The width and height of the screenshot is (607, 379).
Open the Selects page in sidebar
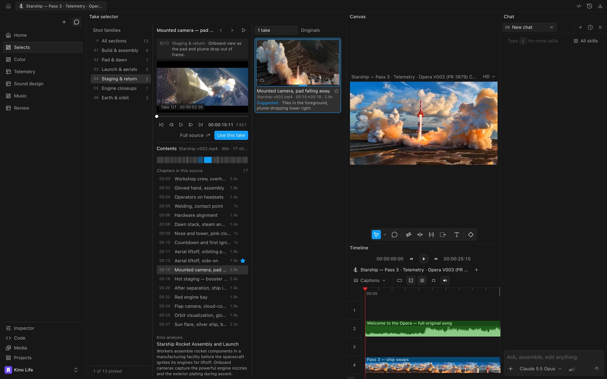[43, 47]
